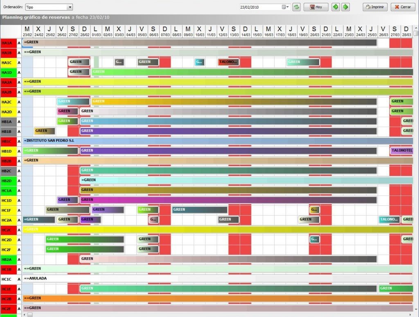The image size is (419, 317).
Task: Advance to next period with green right arrow
Action: (x=345, y=7)
